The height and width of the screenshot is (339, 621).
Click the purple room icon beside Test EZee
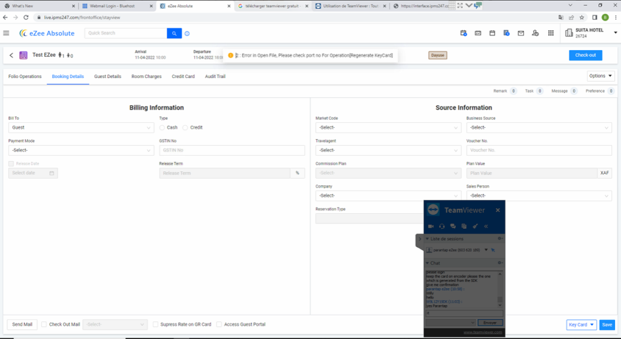click(x=24, y=55)
